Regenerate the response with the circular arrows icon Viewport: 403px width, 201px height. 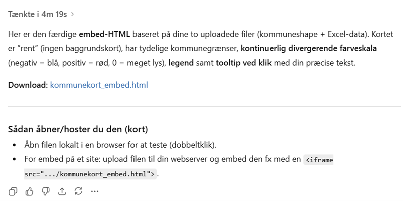[78, 191]
